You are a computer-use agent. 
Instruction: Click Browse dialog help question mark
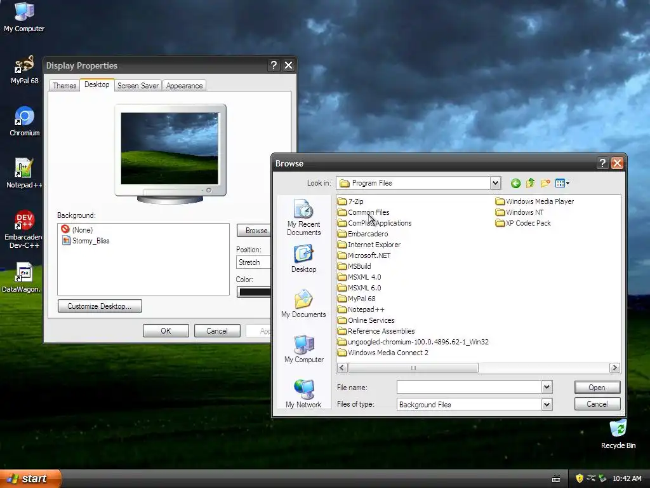(x=602, y=163)
